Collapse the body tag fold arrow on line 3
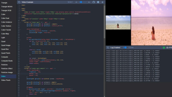The width and height of the screenshot is (172, 97). click(20, 9)
